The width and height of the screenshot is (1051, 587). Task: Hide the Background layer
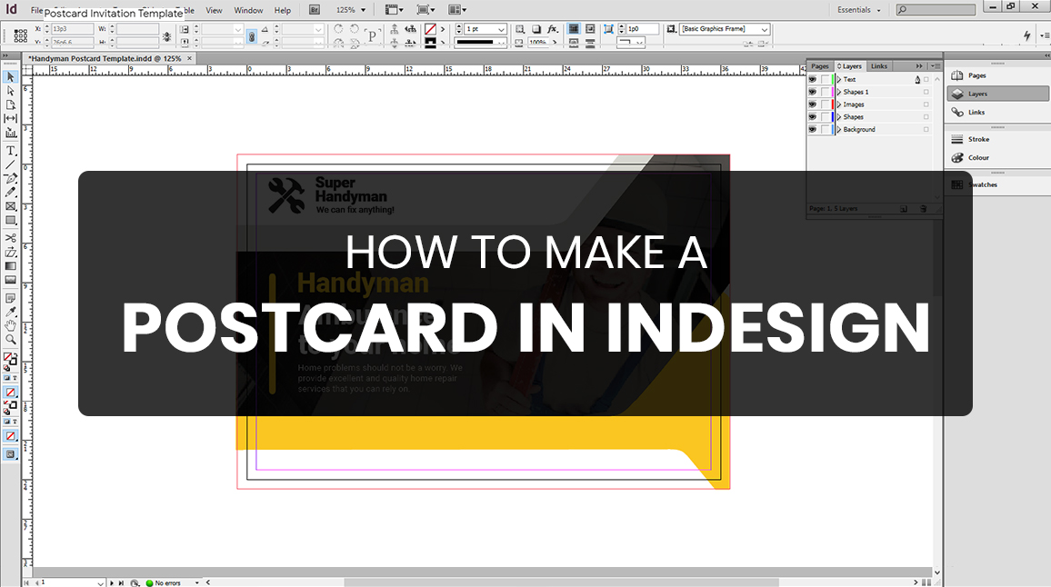tap(813, 129)
